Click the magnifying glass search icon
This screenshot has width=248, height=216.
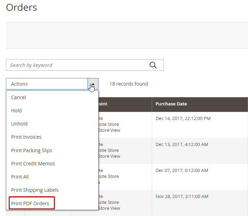[153, 65]
